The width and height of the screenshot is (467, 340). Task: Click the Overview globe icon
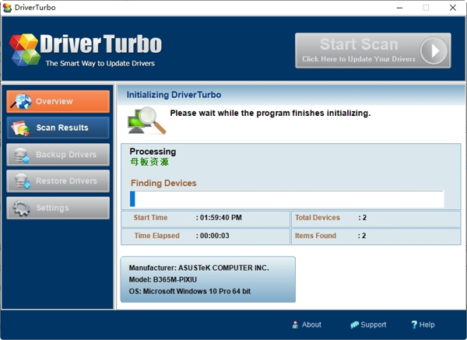[x=21, y=102]
